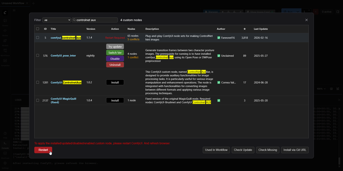Install the ComfyUI-ControlNetAux node
This screenshot has width=343, height=171.
tap(115, 82)
